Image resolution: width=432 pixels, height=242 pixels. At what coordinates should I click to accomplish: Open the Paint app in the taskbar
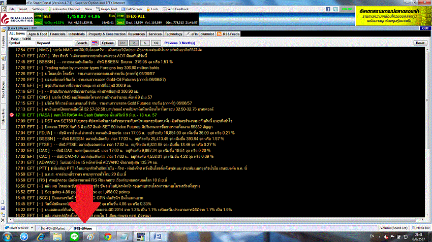click(x=91, y=236)
